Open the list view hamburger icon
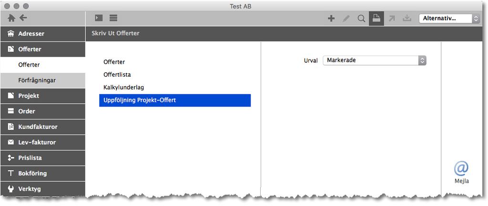The width and height of the screenshot is (488, 206). (x=113, y=18)
